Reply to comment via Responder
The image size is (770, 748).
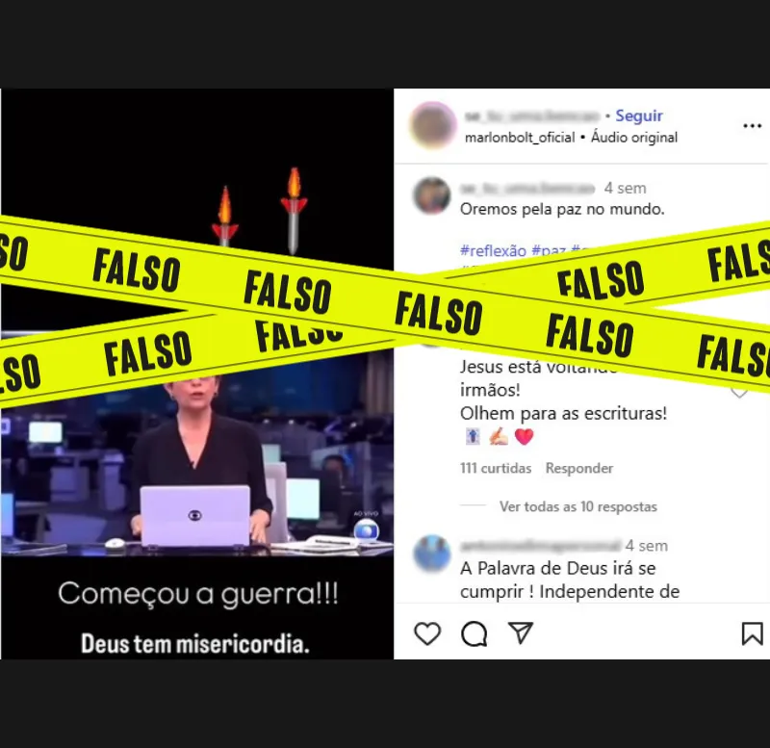[579, 468]
